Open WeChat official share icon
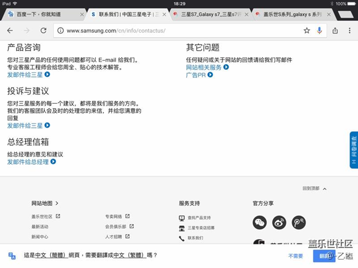 (x=259, y=222)
